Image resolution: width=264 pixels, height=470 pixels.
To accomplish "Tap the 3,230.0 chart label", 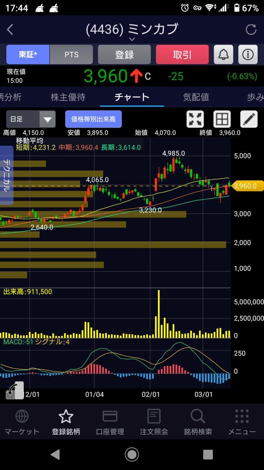I will [x=150, y=210].
